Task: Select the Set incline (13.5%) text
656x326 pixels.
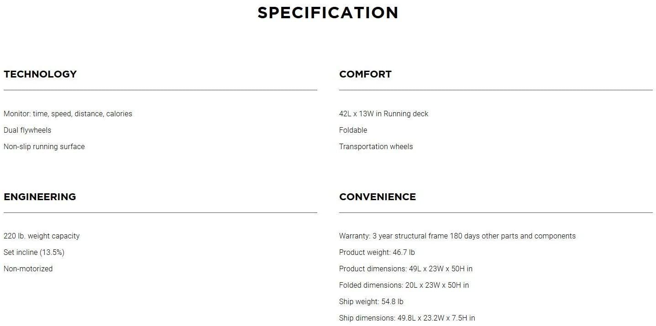Action: click(34, 253)
